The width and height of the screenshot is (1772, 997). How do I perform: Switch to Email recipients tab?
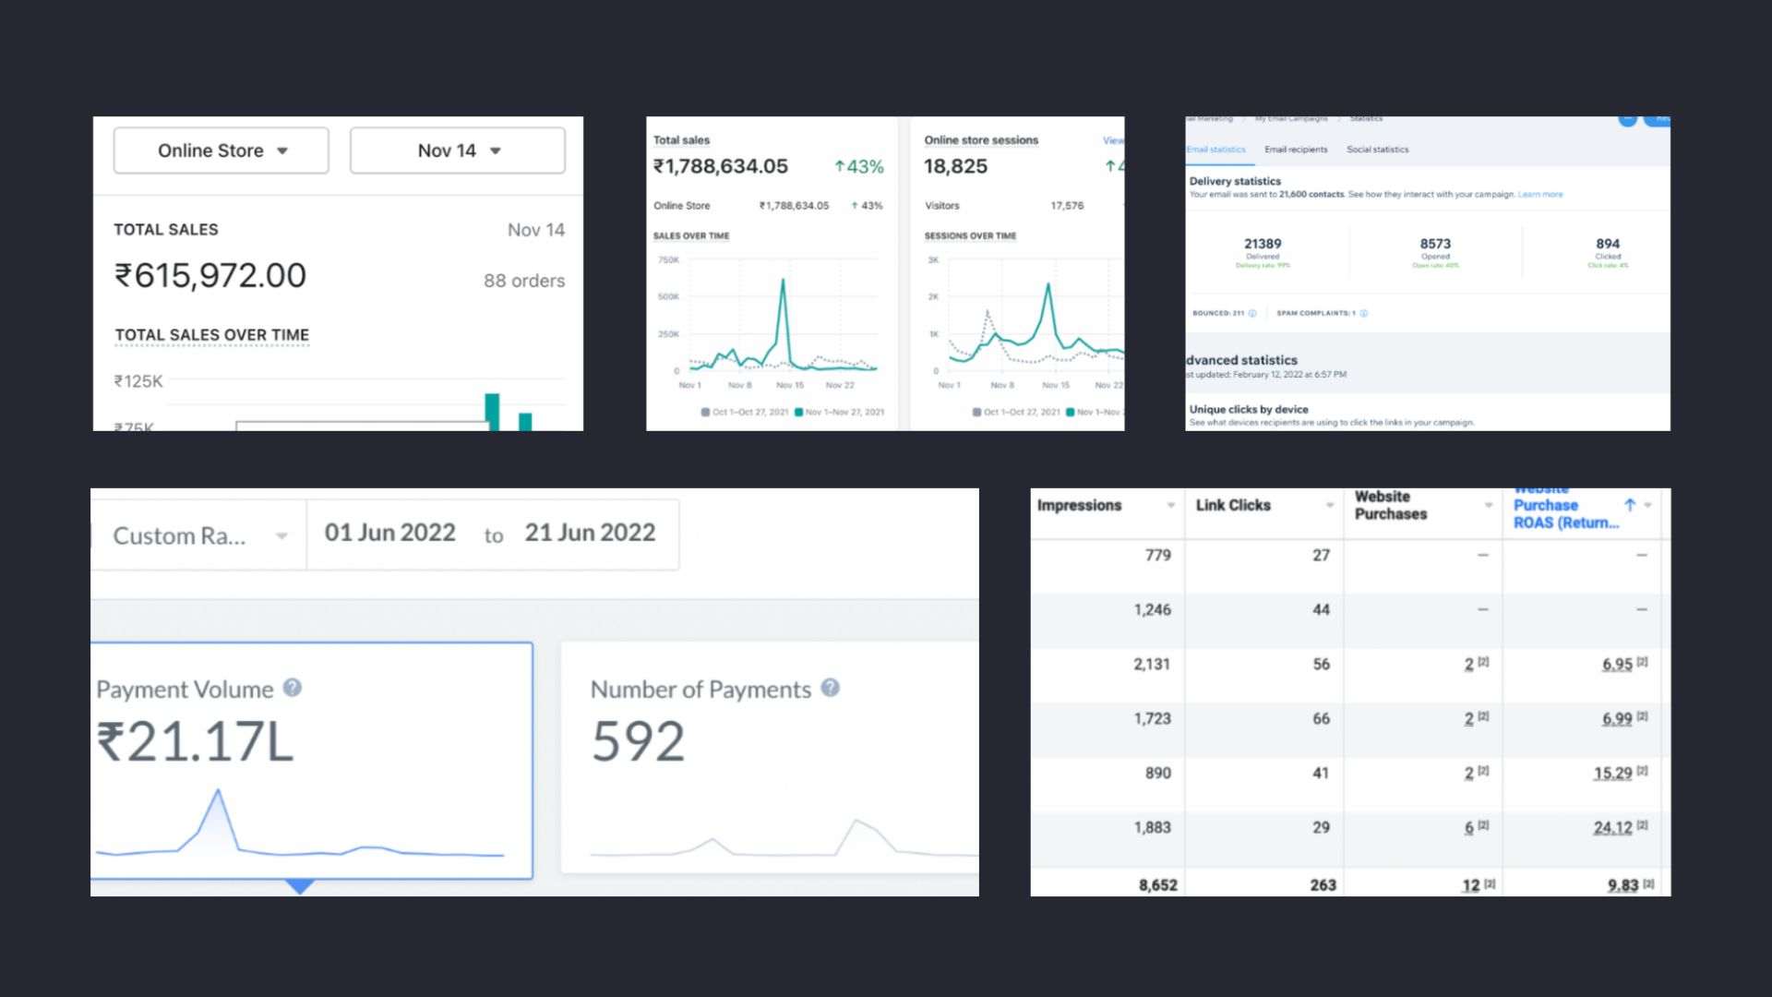1296,150
